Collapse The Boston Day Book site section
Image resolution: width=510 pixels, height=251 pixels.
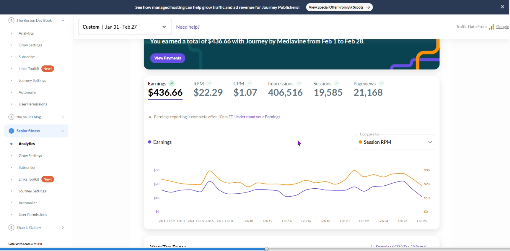[x=63, y=20]
